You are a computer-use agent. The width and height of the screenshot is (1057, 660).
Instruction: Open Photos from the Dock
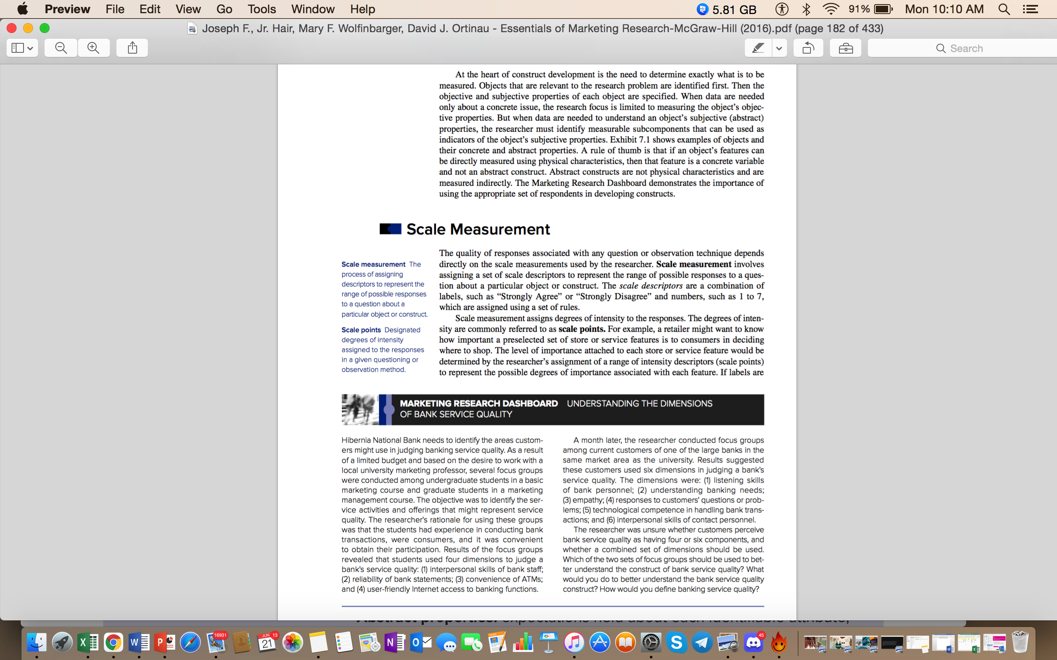293,642
